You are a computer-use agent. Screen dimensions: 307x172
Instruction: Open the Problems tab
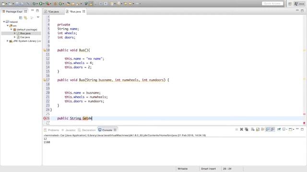point(51,130)
